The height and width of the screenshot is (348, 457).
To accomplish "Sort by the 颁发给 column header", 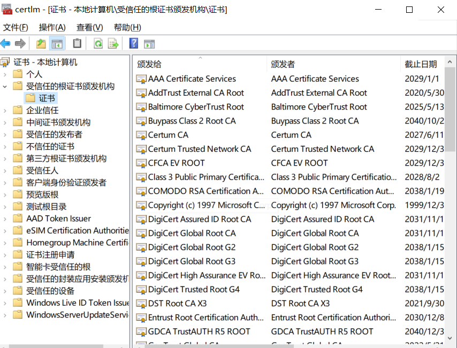I will pyautogui.click(x=200, y=64).
